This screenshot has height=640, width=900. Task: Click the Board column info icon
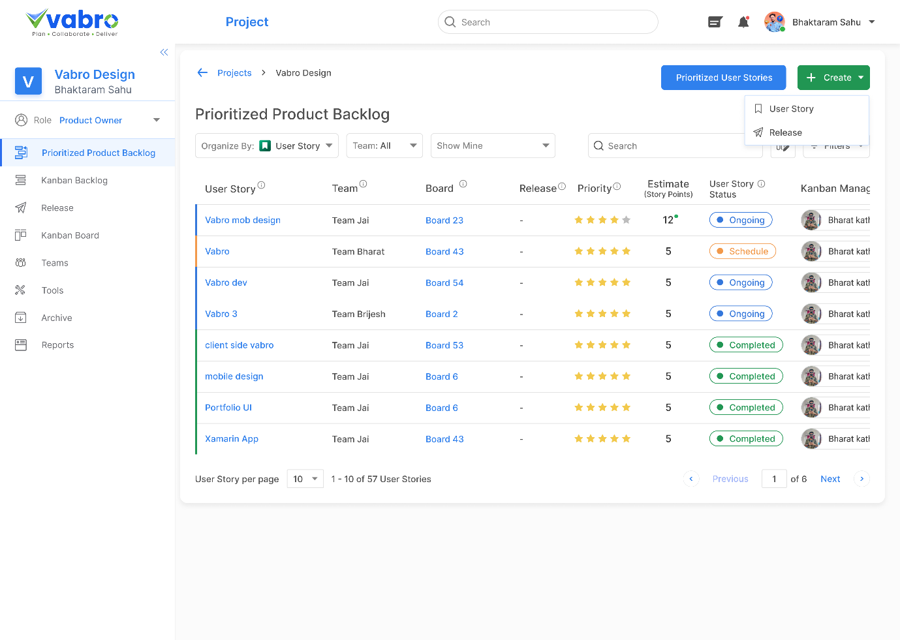pyautogui.click(x=463, y=184)
